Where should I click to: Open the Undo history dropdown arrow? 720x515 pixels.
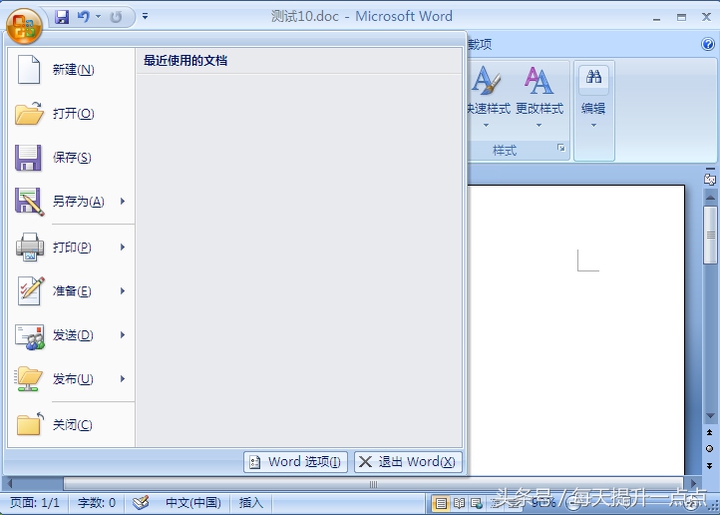98,17
